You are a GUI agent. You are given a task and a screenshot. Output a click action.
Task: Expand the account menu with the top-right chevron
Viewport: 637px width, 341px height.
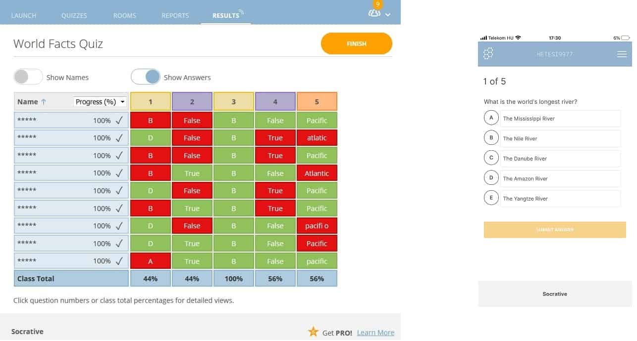pyautogui.click(x=388, y=14)
